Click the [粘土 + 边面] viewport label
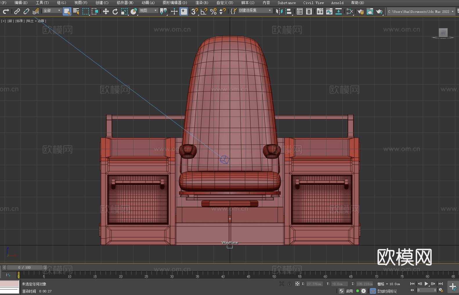 36,21
